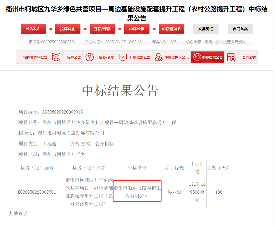Open the 中标通知书 stage
The width and height of the screenshot is (274, 226).
click(171, 29)
